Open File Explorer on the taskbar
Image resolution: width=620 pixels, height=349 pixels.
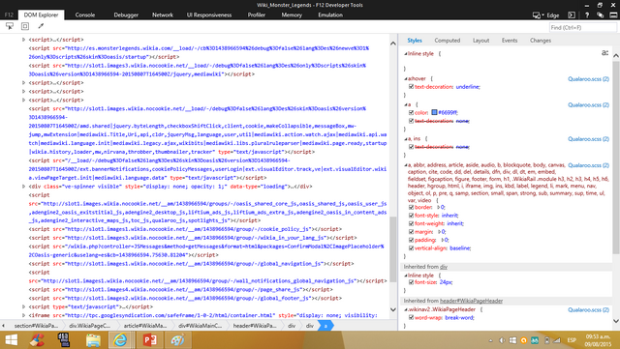pos(93,340)
